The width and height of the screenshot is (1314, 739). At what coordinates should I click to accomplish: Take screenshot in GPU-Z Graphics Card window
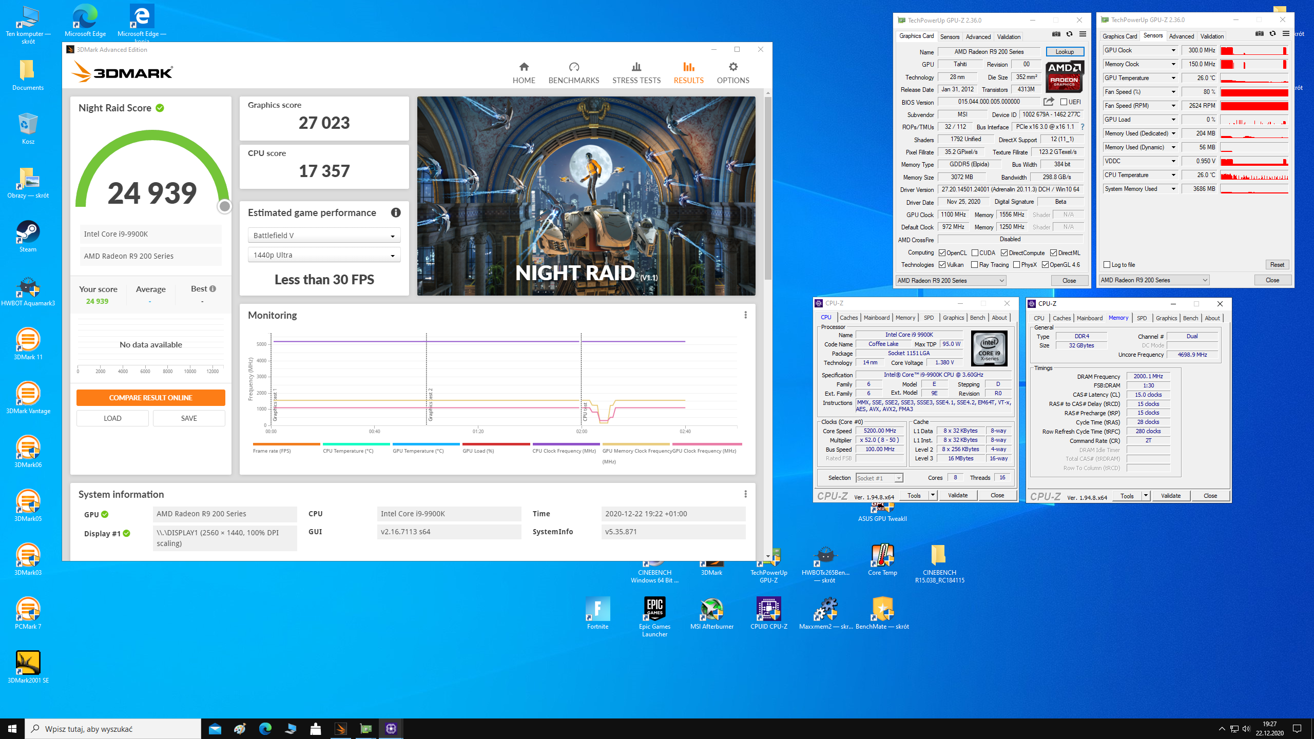(1056, 34)
